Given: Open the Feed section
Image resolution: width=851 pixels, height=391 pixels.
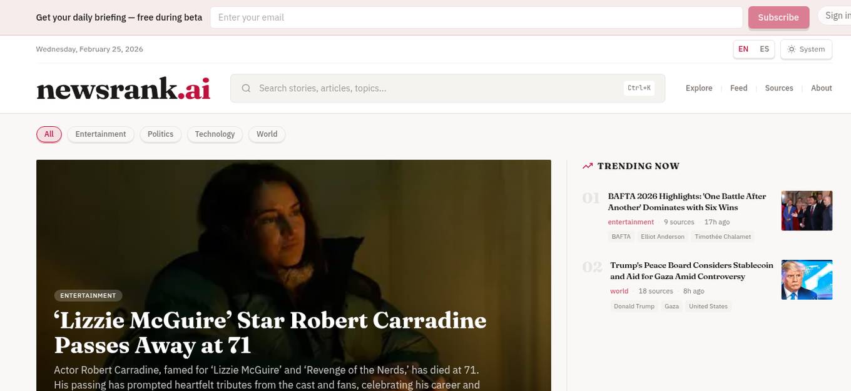Looking at the screenshot, I should (738, 88).
